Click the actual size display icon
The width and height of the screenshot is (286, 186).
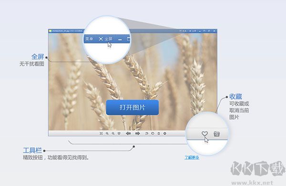(119, 134)
